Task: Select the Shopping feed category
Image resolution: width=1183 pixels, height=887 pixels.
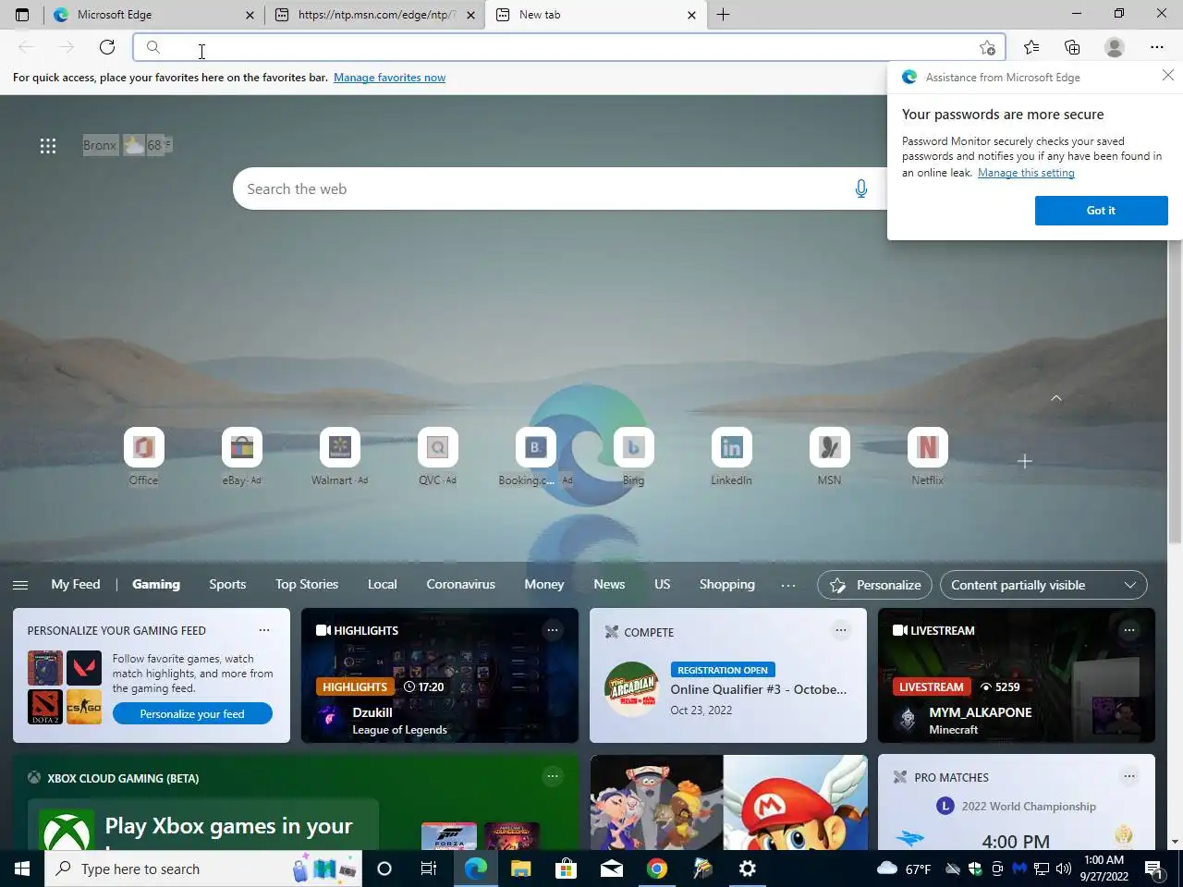Action: (727, 584)
